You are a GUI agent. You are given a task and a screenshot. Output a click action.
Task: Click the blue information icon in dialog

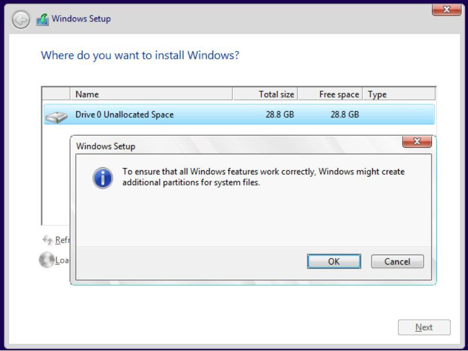pyautogui.click(x=103, y=178)
